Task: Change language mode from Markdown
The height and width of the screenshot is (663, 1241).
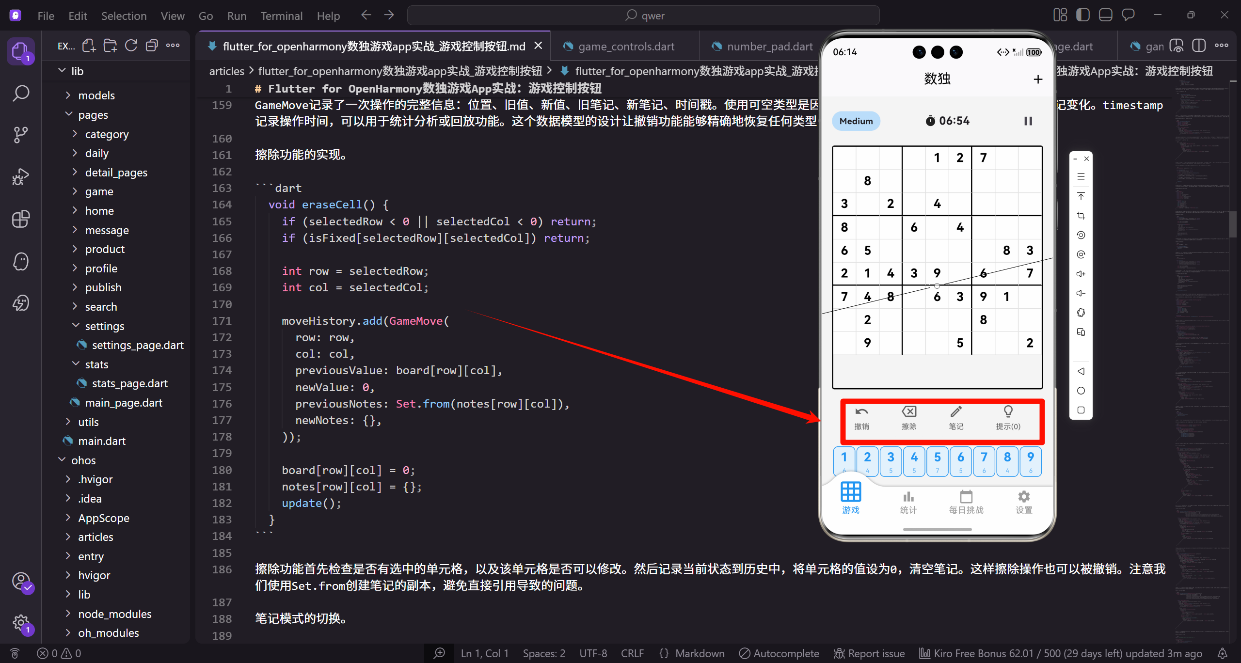Action: [700, 653]
